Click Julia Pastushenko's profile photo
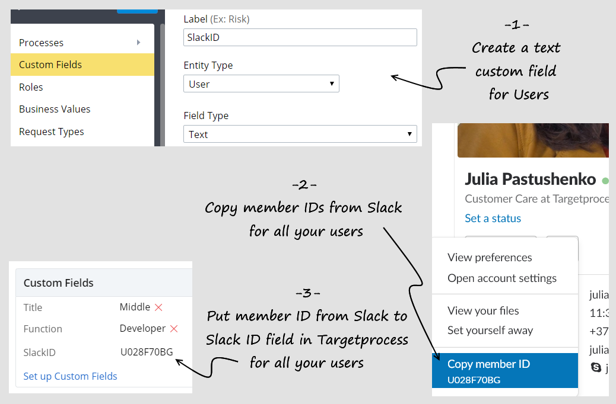Viewport: 616px width, 404px height. point(533,140)
